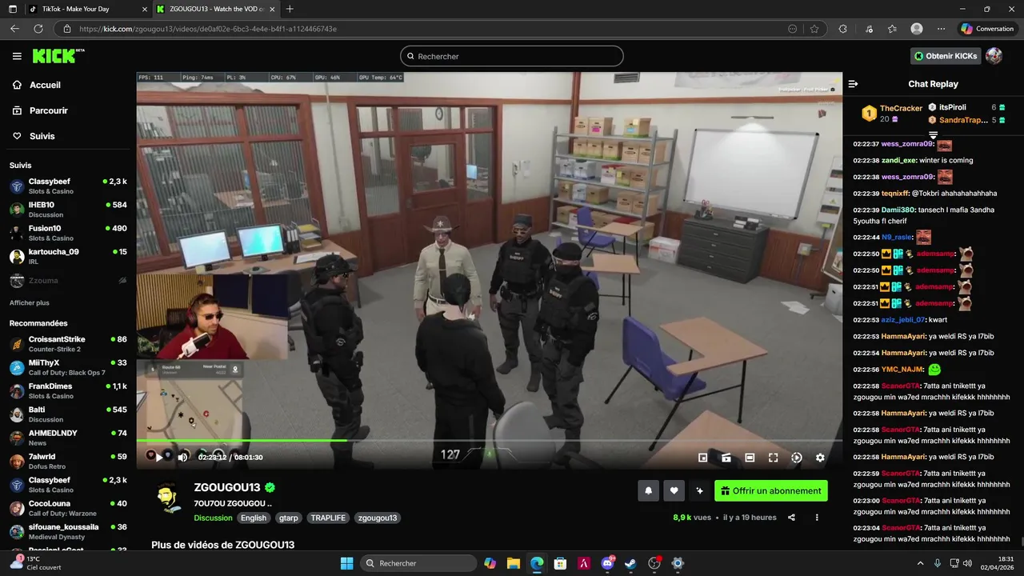This screenshot has height=576, width=1024.
Task: Open browser settings and more menu
Action: point(941,29)
